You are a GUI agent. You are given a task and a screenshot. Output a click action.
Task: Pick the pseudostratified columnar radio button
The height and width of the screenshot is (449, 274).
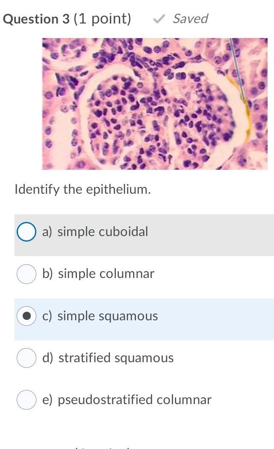pos(27,400)
